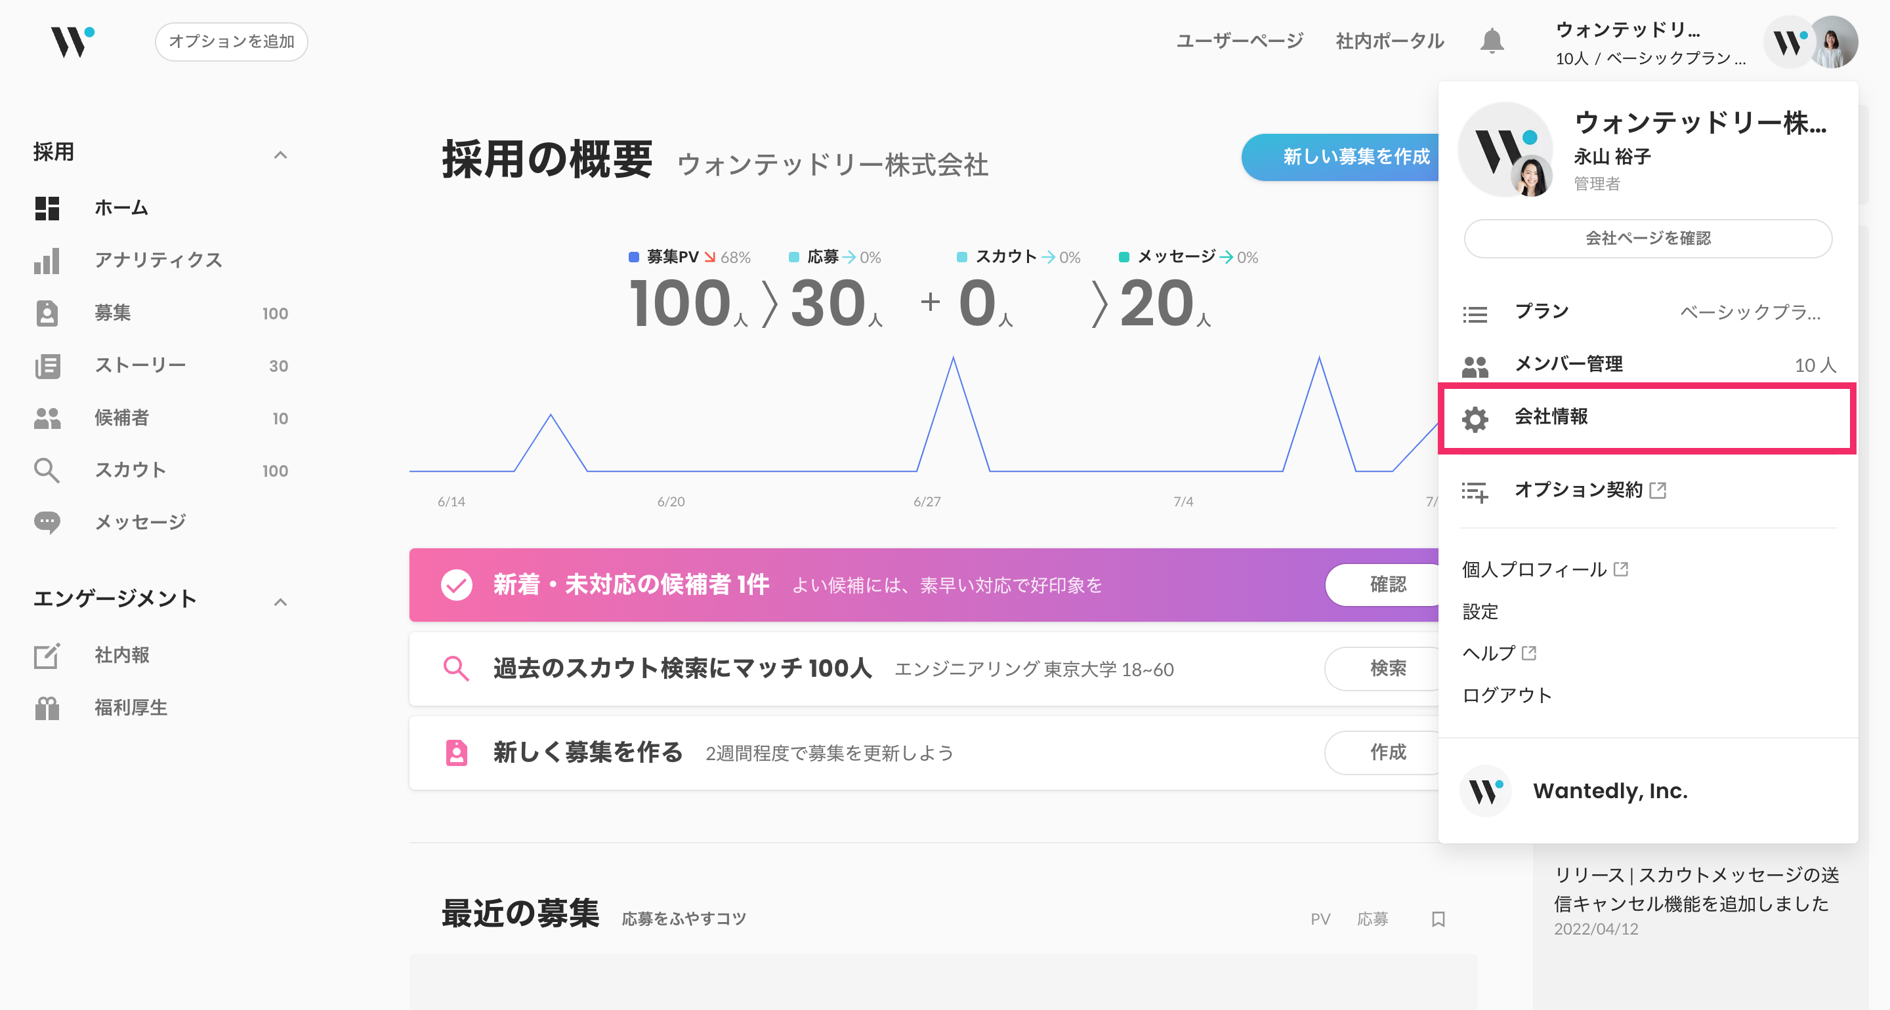Click the ログアウト link
Image resolution: width=1890 pixels, height=1010 pixels.
coord(1506,695)
